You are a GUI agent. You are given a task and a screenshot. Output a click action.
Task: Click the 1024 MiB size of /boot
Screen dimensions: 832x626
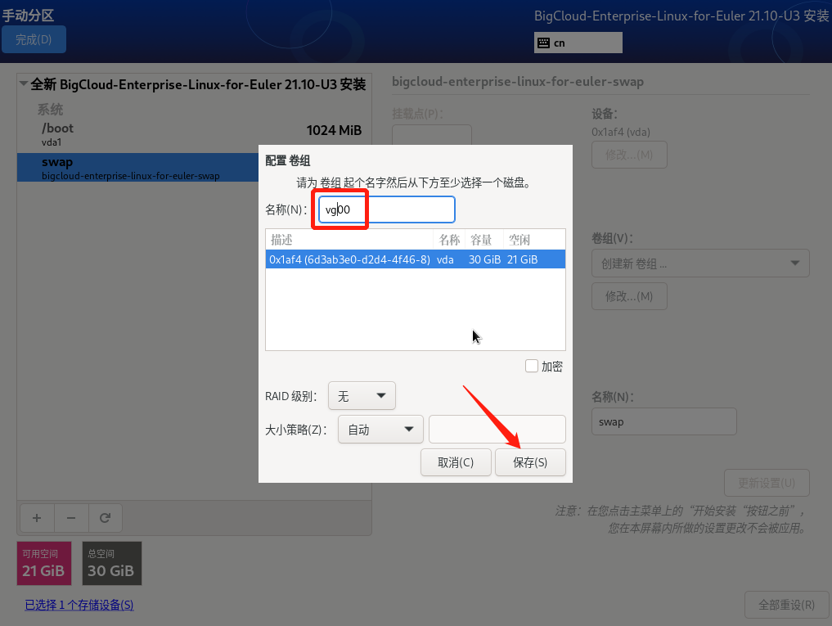pyautogui.click(x=335, y=131)
